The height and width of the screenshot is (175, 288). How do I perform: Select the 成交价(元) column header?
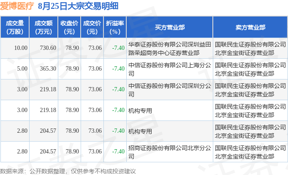(x=92, y=27)
